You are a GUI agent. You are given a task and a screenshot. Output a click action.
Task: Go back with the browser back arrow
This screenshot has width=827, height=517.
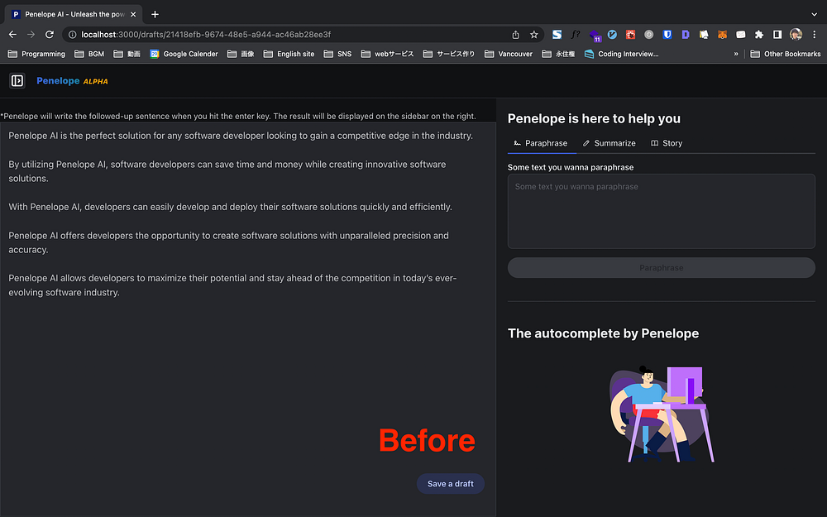click(x=12, y=34)
